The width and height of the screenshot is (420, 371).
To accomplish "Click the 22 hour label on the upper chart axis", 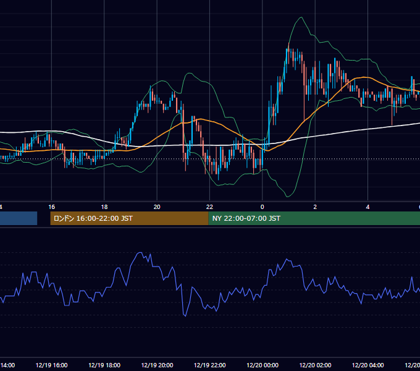I will 209,207.
